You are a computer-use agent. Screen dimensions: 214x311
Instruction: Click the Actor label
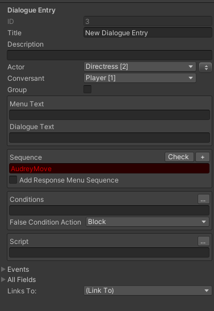click(16, 67)
